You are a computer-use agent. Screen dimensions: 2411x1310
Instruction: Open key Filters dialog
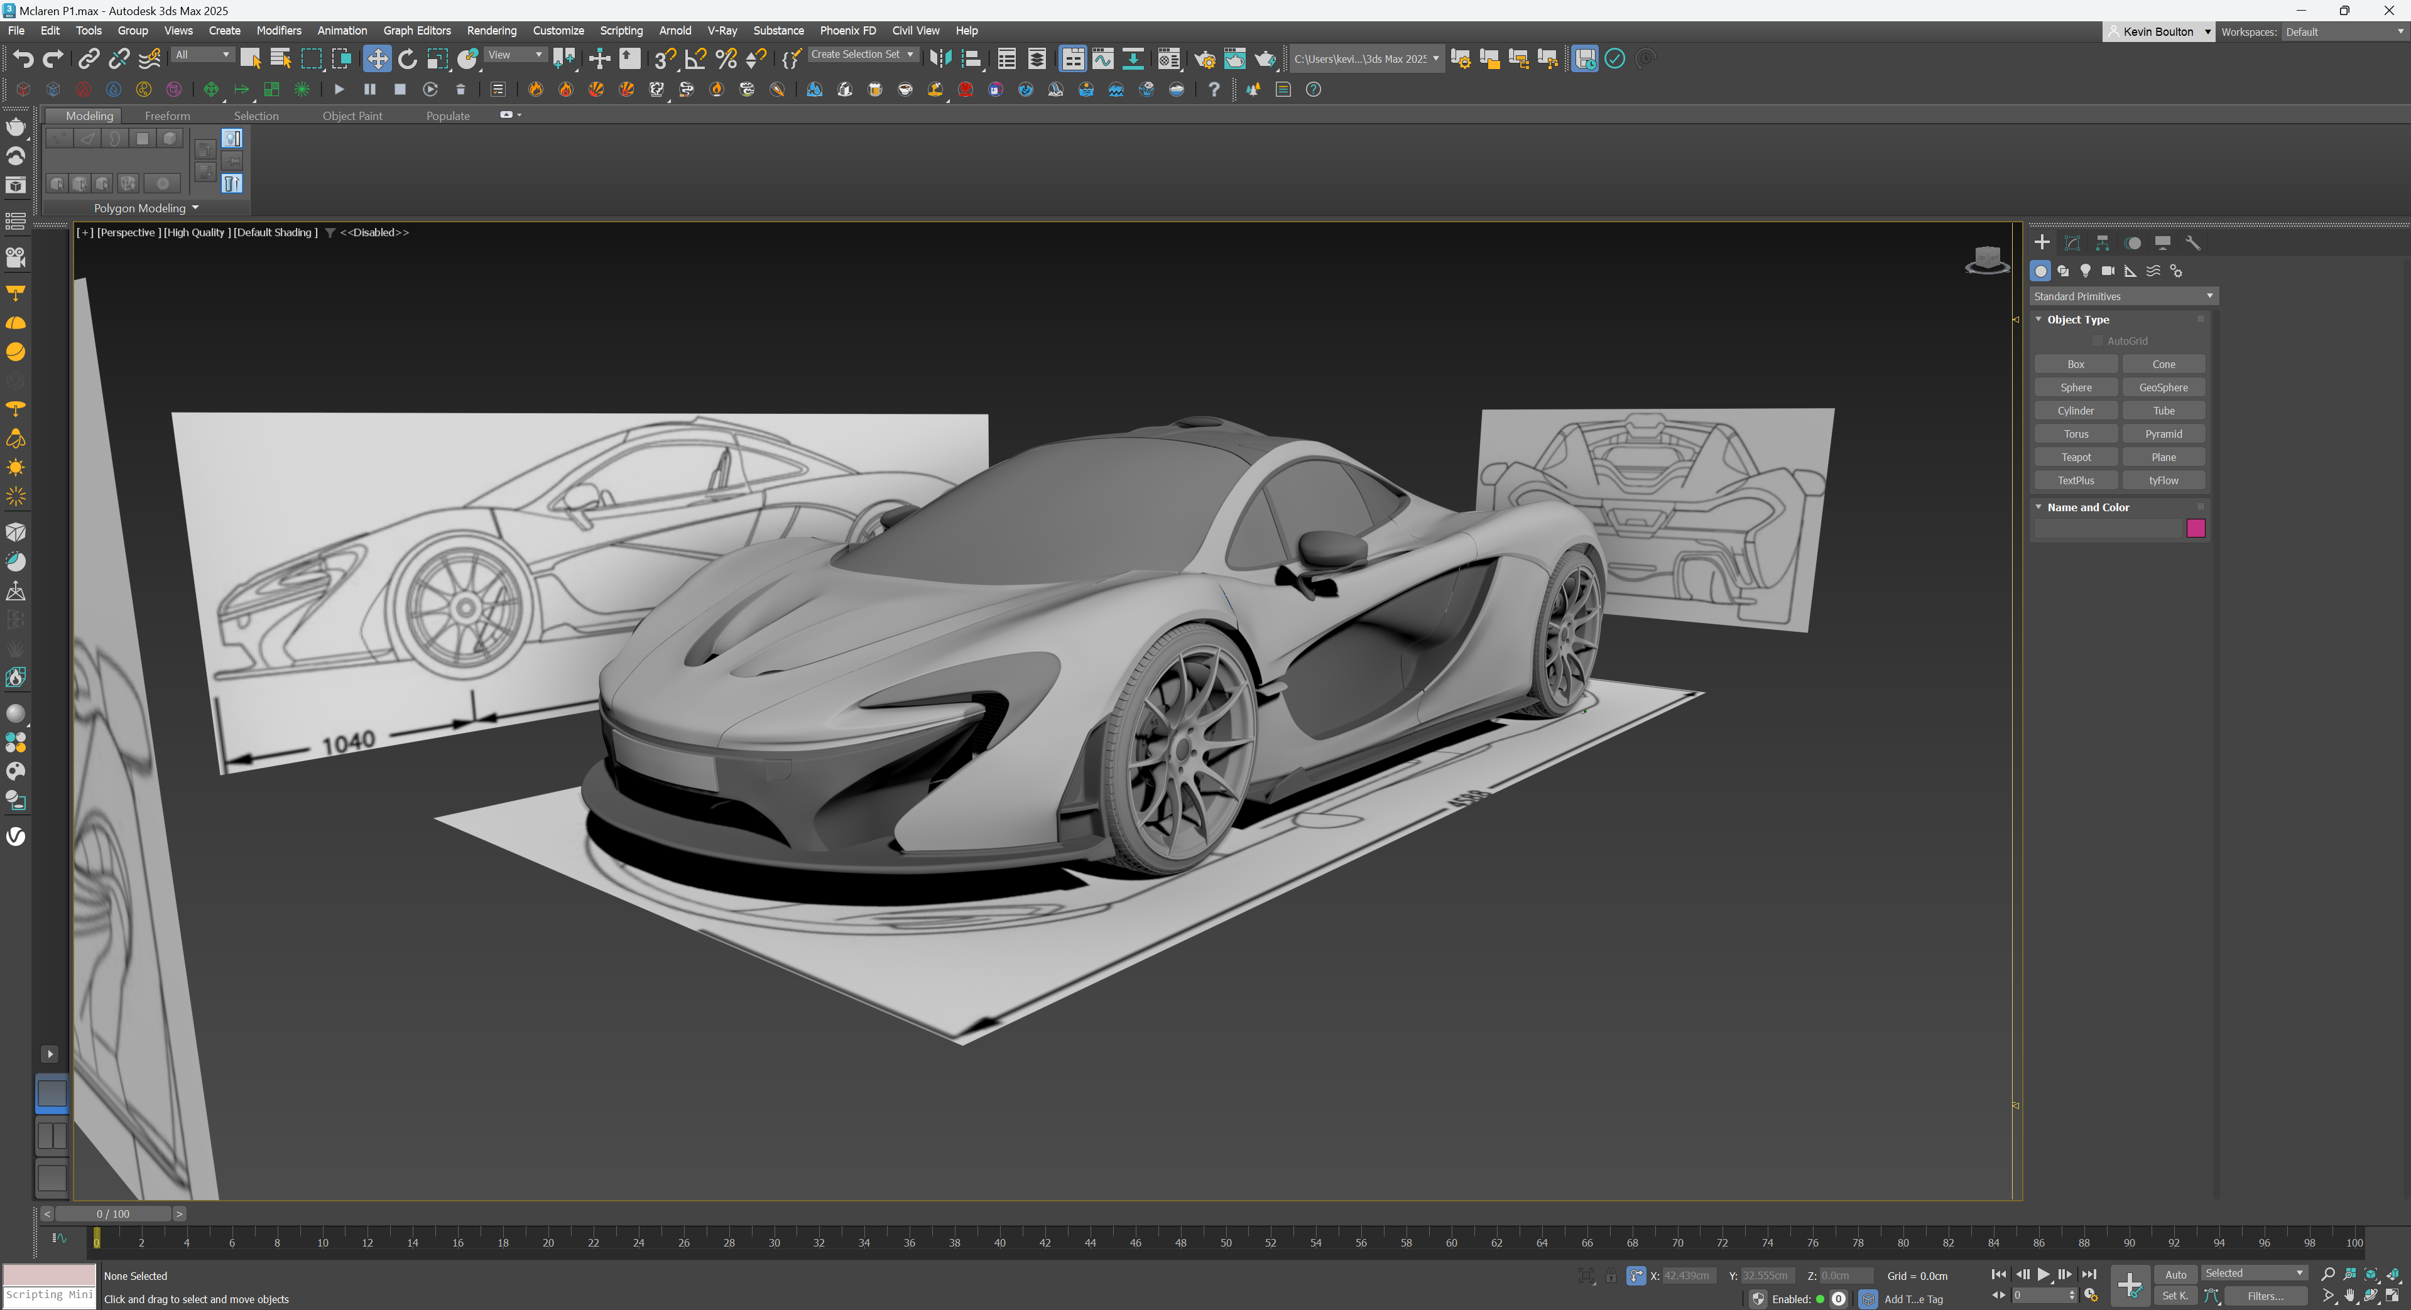click(2265, 1296)
